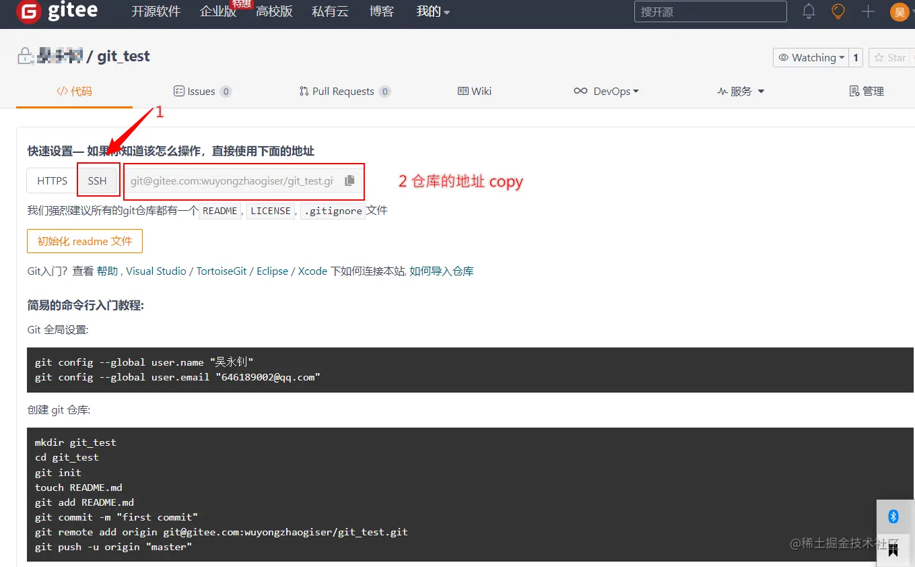The height and width of the screenshot is (567, 915).
Task: Open the 如何导入仓库 link
Action: (442, 271)
